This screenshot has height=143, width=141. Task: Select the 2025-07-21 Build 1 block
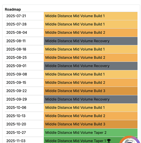click(91, 16)
